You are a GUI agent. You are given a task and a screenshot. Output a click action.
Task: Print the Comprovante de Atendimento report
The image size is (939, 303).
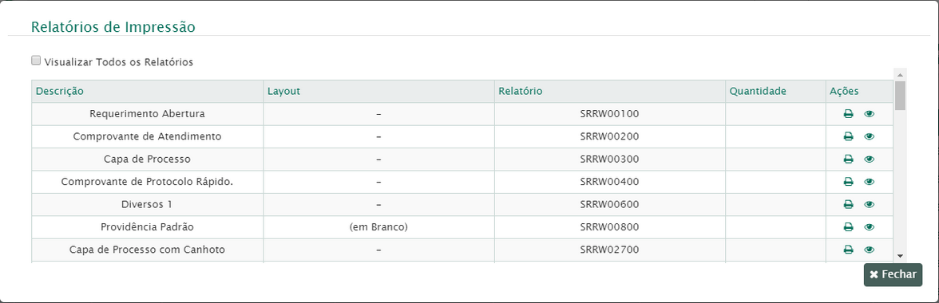(848, 136)
